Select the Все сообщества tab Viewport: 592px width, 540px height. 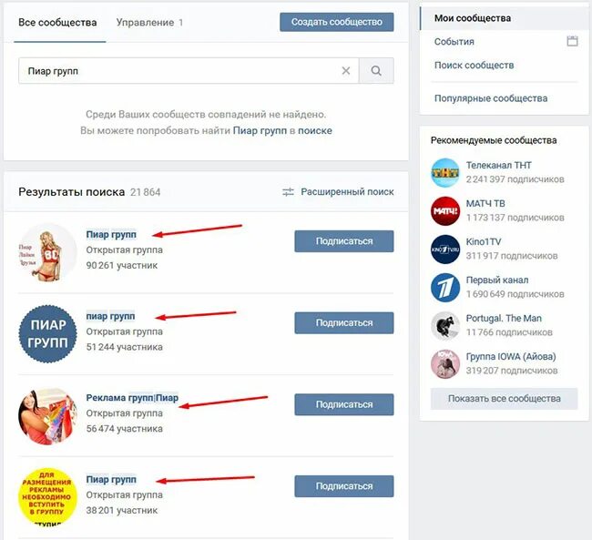click(x=57, y=23)
